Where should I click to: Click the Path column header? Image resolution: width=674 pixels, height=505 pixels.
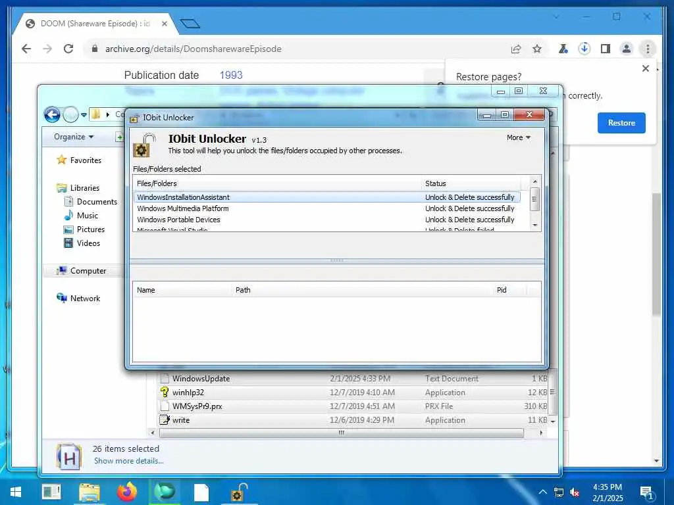click(x=362, y=290)
